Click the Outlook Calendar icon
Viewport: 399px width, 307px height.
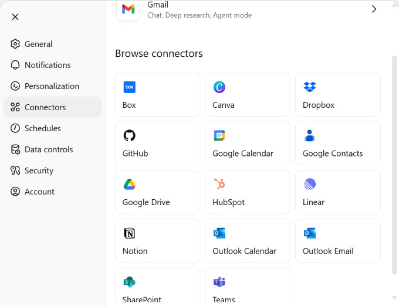(219, 233)
